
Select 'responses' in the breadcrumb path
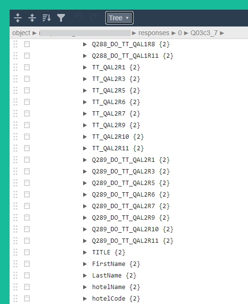154,33
